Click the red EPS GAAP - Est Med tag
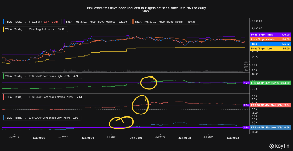 click(270, 105)
